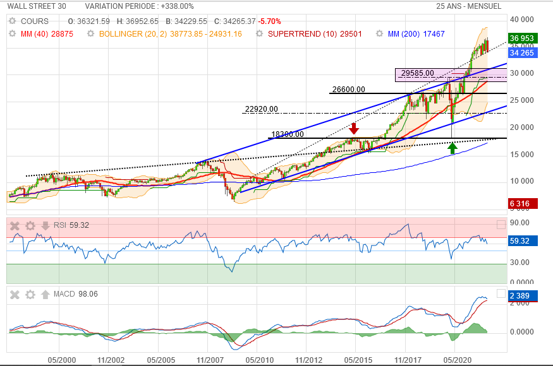Click the B: 34229.55 low value
The width and height of the screenshot is (553, 366).
186,21
